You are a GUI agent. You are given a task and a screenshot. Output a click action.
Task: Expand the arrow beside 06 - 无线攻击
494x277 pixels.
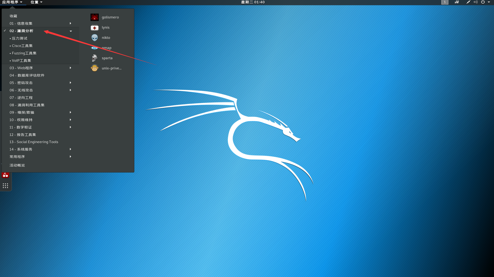[70, 90]
